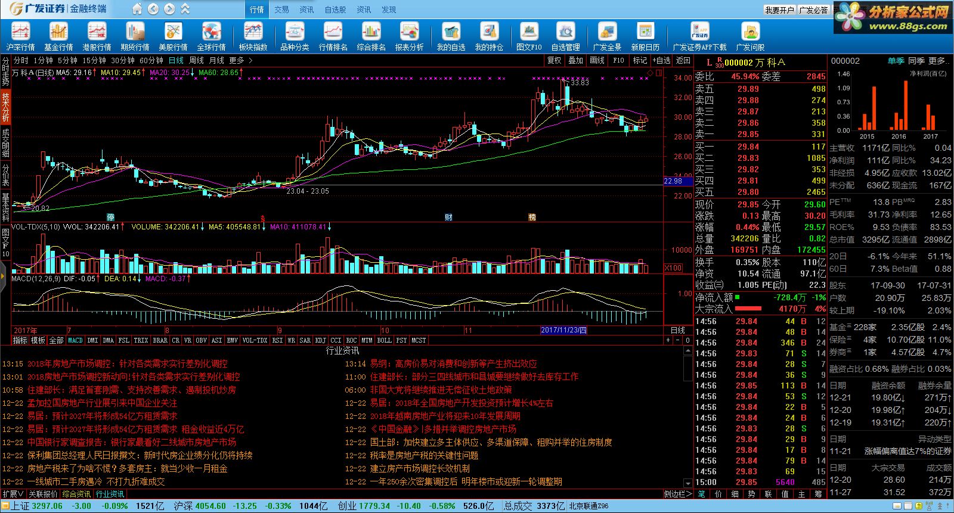
Task: Open 自选管理 toolbar icon
Action: click(x=565, y=37)
